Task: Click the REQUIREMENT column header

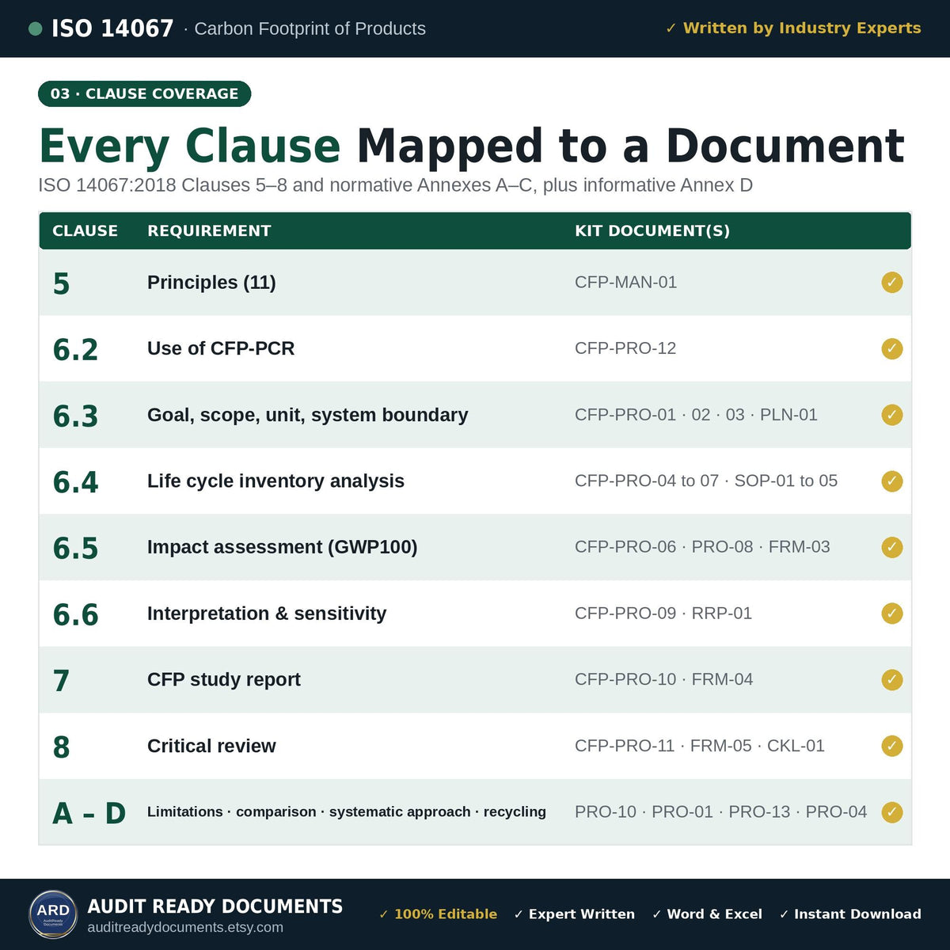Action: (209, 230)
